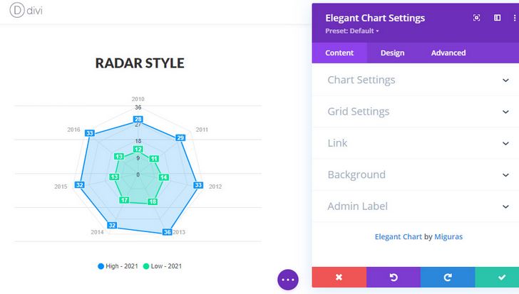Toggle the High - 2021 legend series
519x294 pixels.
118,266
